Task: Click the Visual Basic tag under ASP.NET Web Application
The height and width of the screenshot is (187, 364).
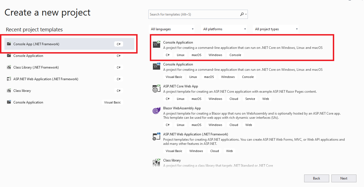Action: click(x=174, y=151)
